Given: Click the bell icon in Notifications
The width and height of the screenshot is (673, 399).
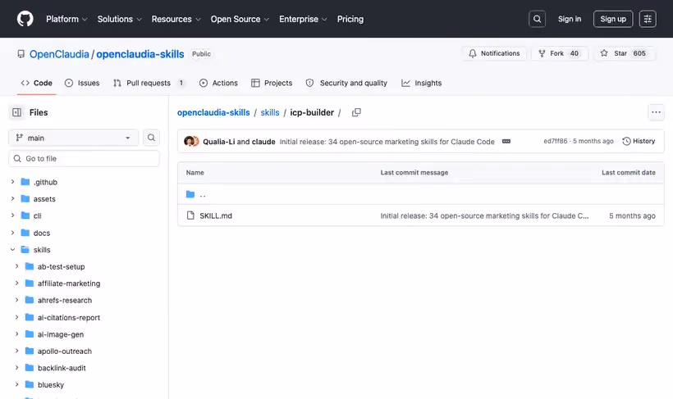Looking at the screenshot, I should click(472, 53).
